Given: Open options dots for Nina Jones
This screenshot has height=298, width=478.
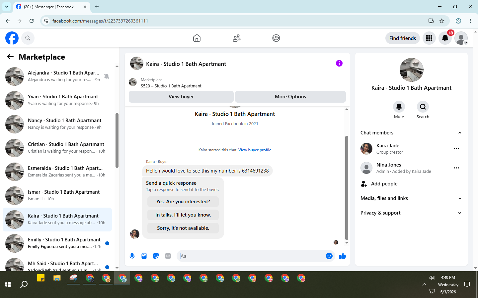Looking at the screenshot, I should click(x=456, y=168).
